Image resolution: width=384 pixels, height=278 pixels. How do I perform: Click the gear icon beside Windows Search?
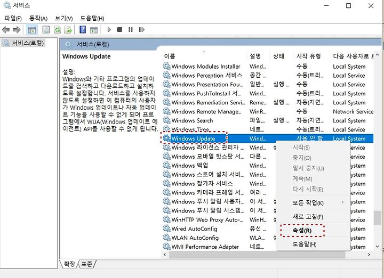(166, 120)
